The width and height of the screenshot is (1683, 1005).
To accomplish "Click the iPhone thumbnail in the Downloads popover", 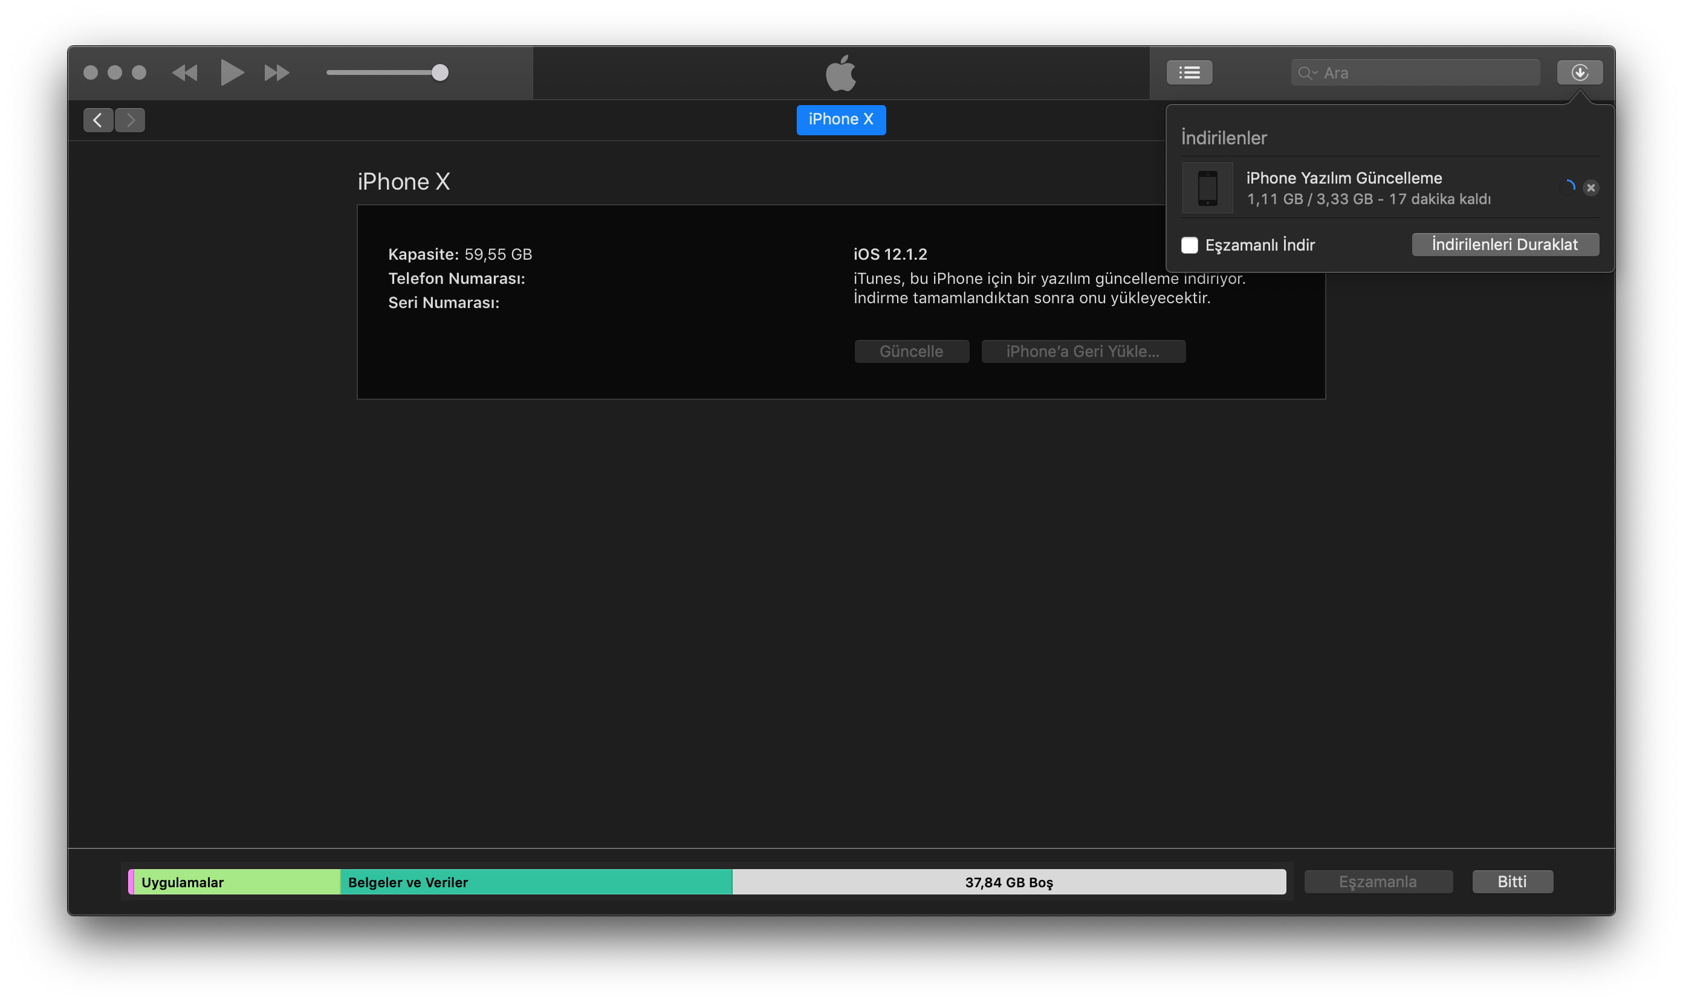I will pyautogui.click(x=1208, y=188).
